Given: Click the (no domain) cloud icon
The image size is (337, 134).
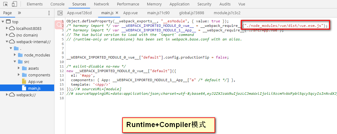Looking at the screenshot, I should pyautogui.click(x=12, y=35).
